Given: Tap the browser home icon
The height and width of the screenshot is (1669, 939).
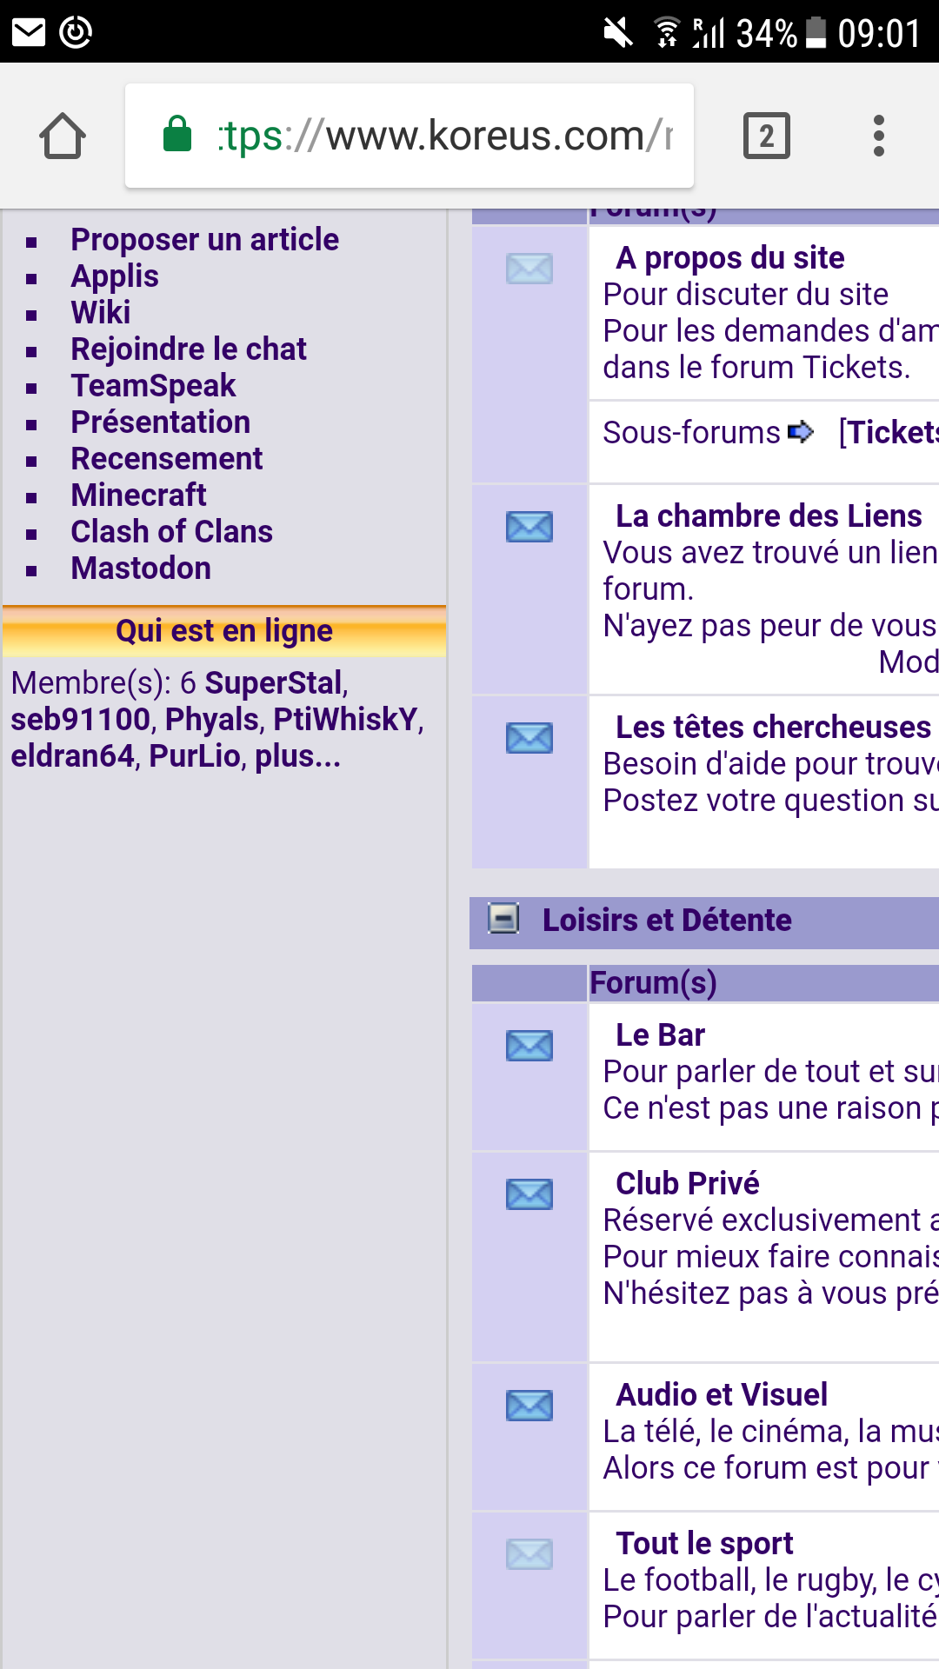Looking at the screenshot, I should [x=63, y=136].
